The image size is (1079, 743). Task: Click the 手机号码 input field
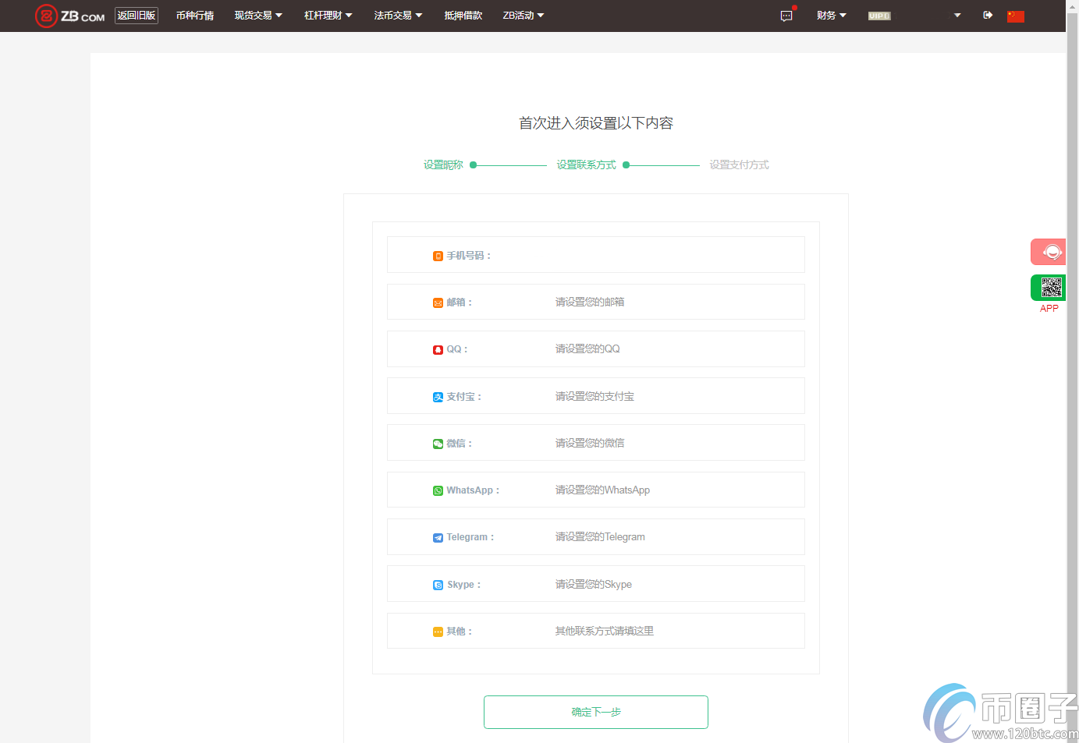[596, 255]
